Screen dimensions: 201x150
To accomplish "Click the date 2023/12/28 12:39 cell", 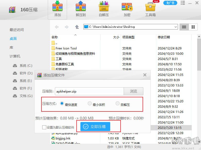I will 170,133.
